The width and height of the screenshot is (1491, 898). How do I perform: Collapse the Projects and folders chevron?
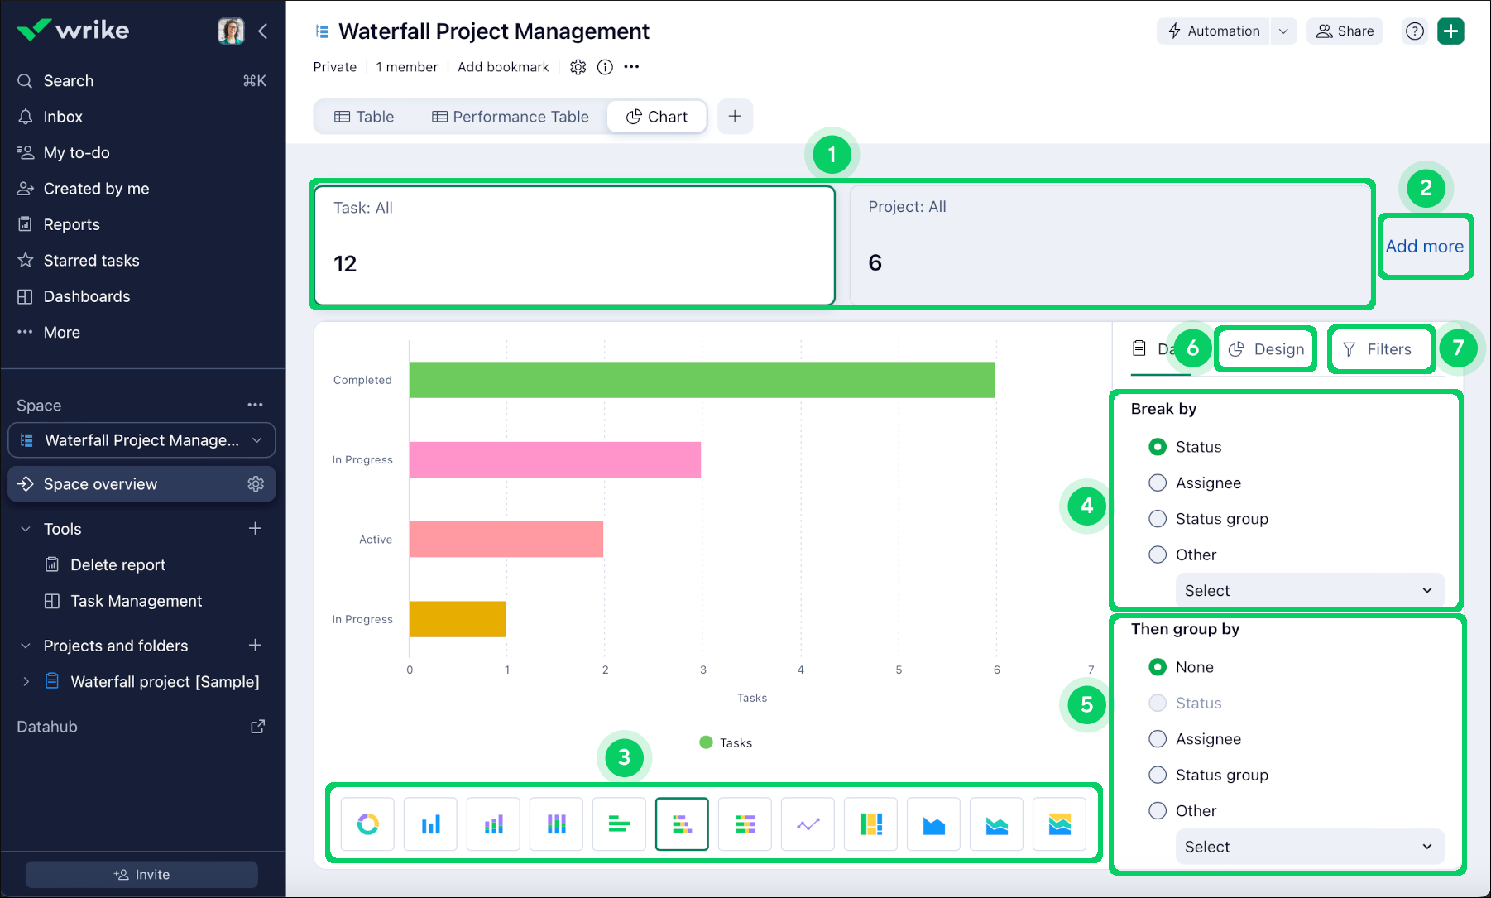pos(26,646)
